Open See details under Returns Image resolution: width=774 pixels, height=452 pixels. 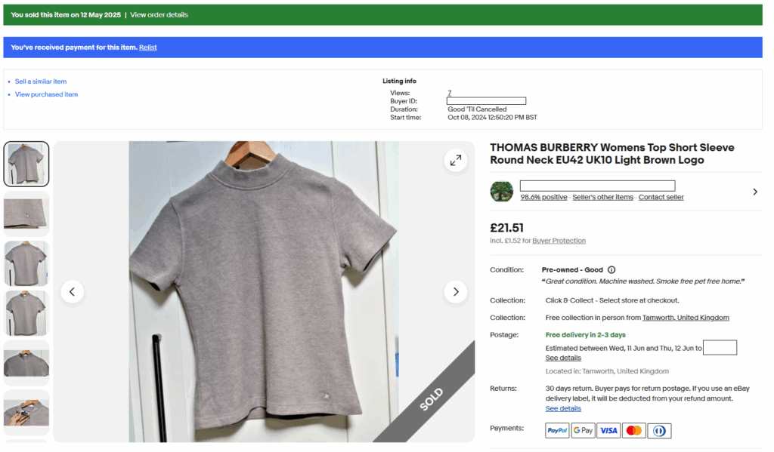pyautogui.click(x=562, y=409)
